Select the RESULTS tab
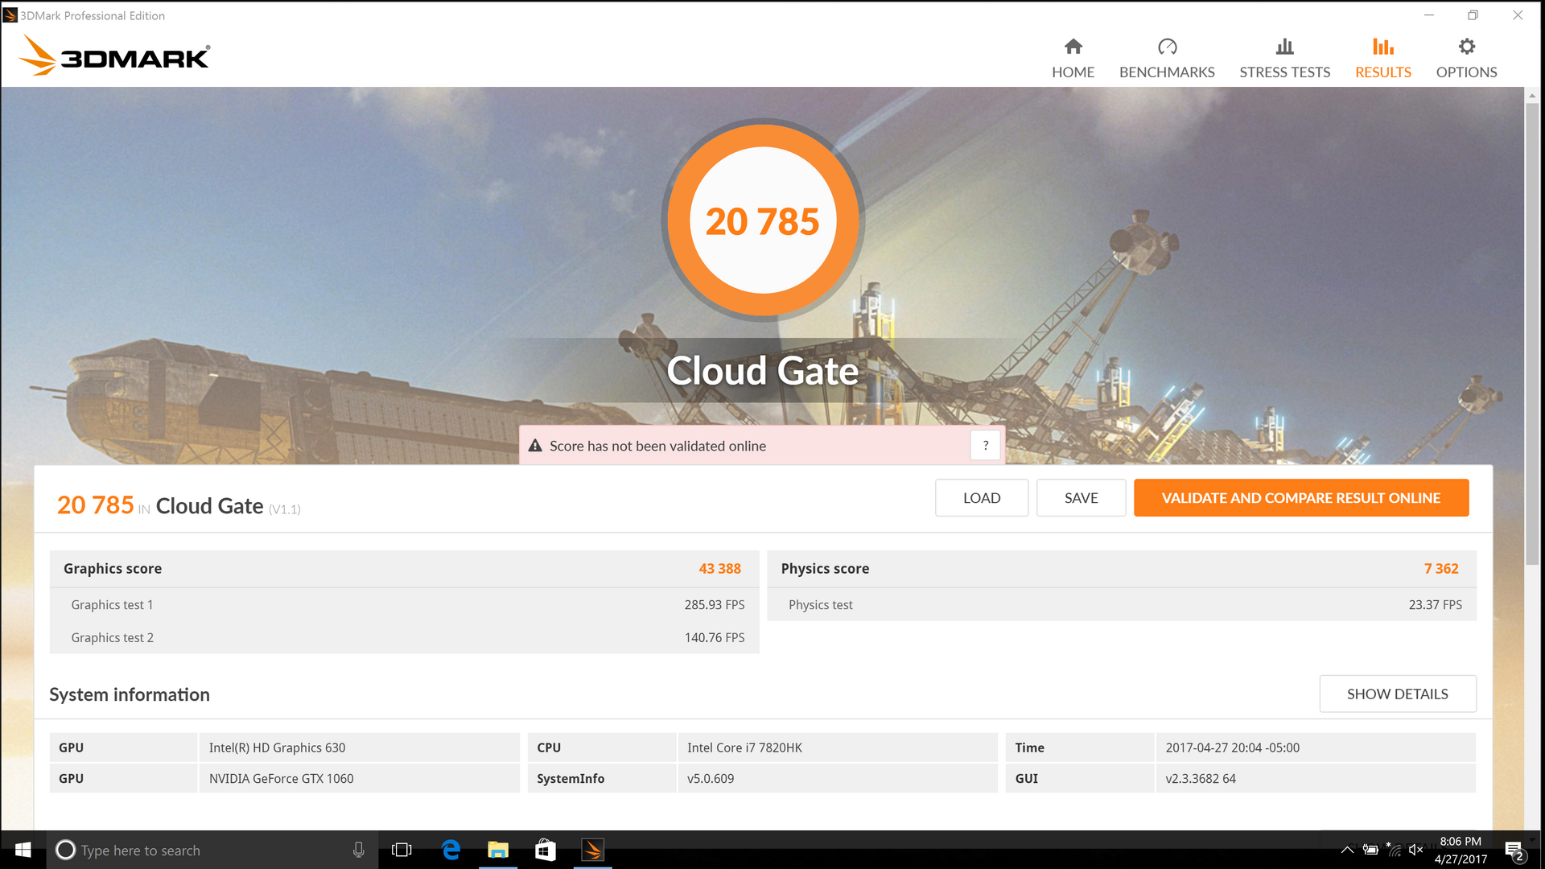Screen dimensions: 1545x869 [1382, 58]
